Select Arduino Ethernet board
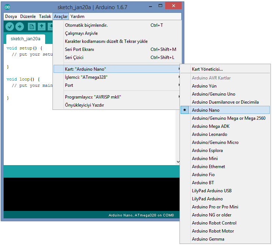This screenshot has width=272, height=245. [225, 167]
